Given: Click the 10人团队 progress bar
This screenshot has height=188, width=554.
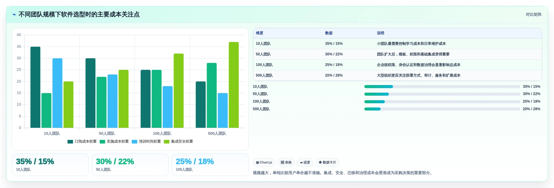Looking at the screenshot, I should coord(442,87).
